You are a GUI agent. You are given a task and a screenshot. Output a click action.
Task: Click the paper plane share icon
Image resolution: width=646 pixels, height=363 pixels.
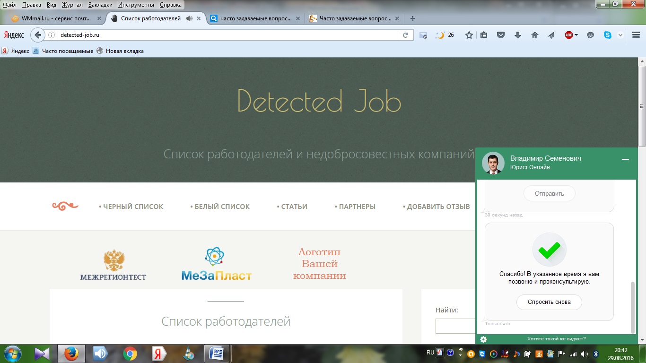tap(551, 35)
